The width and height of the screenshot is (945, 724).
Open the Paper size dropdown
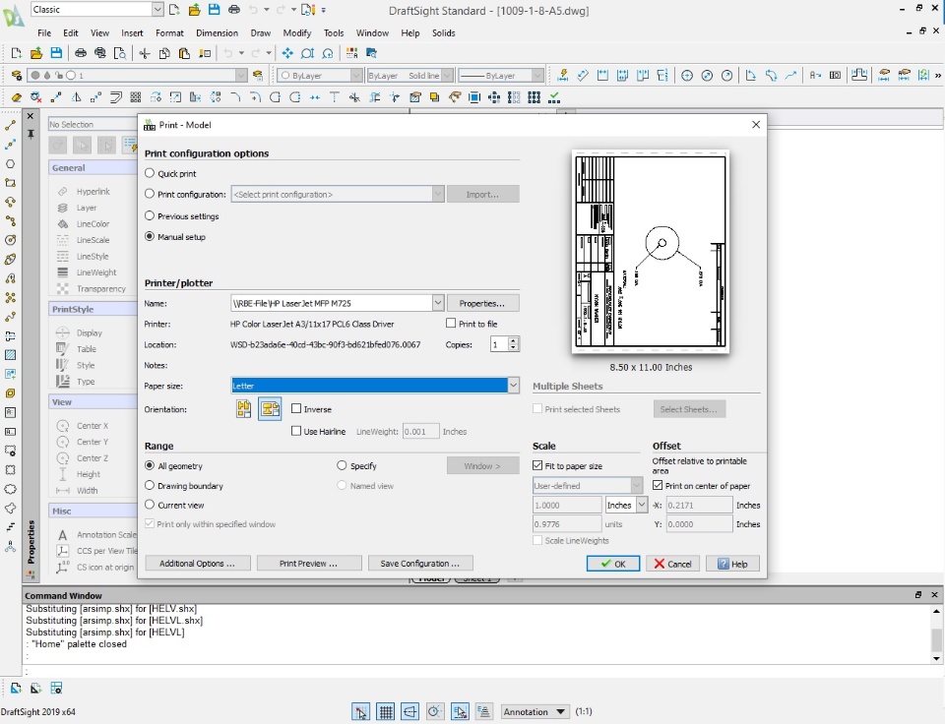pos(513,386)
